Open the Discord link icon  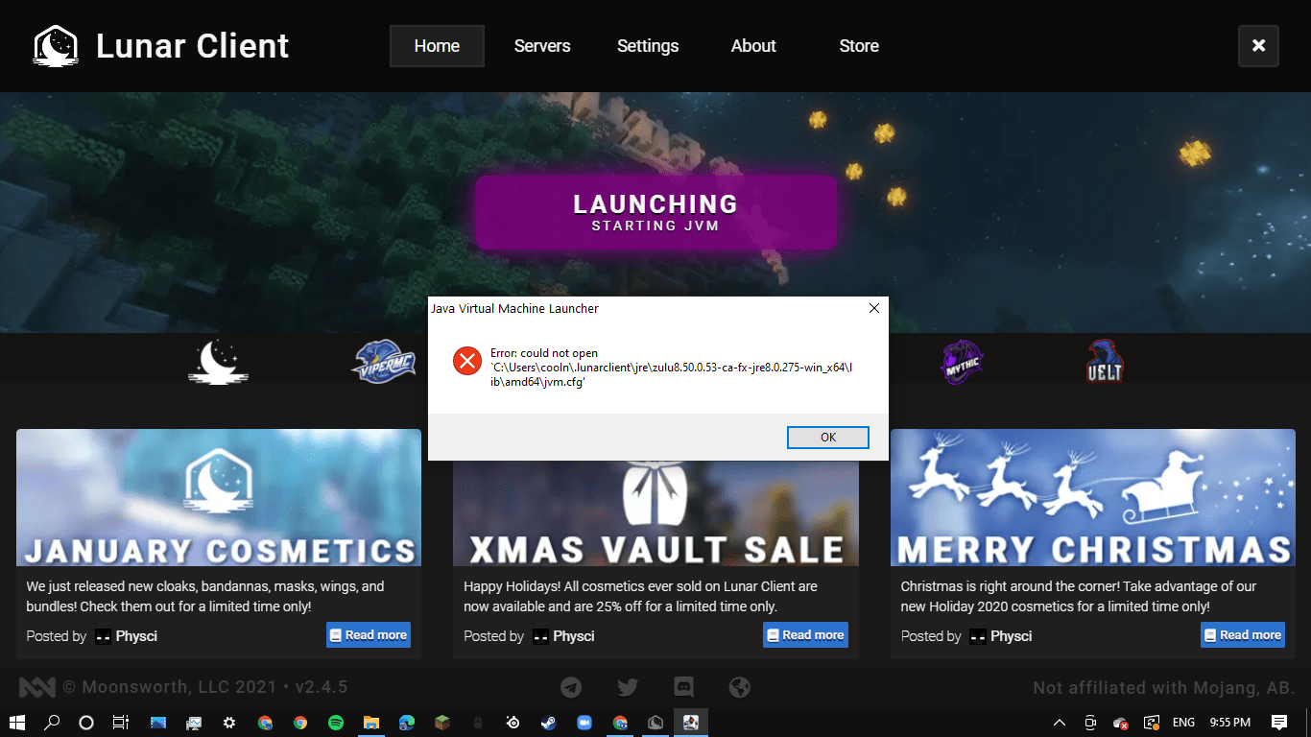(x=683, y=687)
